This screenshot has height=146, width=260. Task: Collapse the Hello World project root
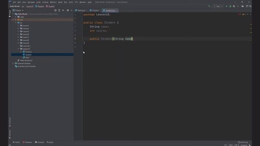(x=13, y=14)
